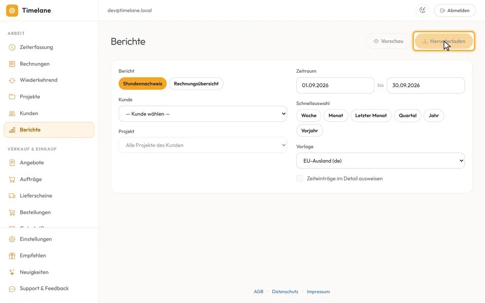Click the Timelane brand name

(x=36, y=11)
